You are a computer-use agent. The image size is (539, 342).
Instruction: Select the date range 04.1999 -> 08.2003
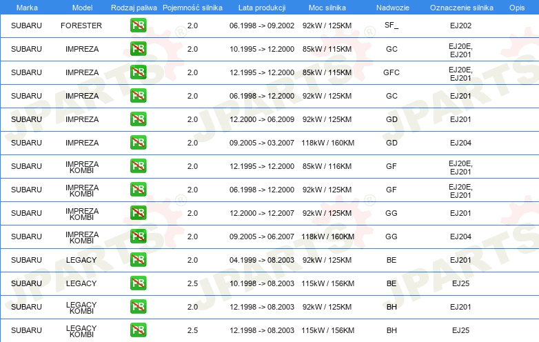pos(262,260)
